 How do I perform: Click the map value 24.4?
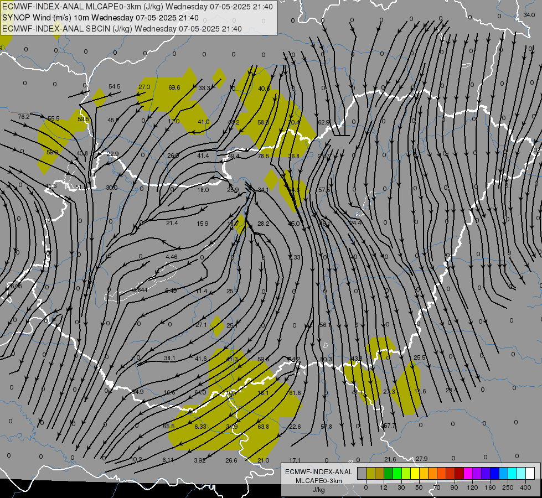[355, 223]
